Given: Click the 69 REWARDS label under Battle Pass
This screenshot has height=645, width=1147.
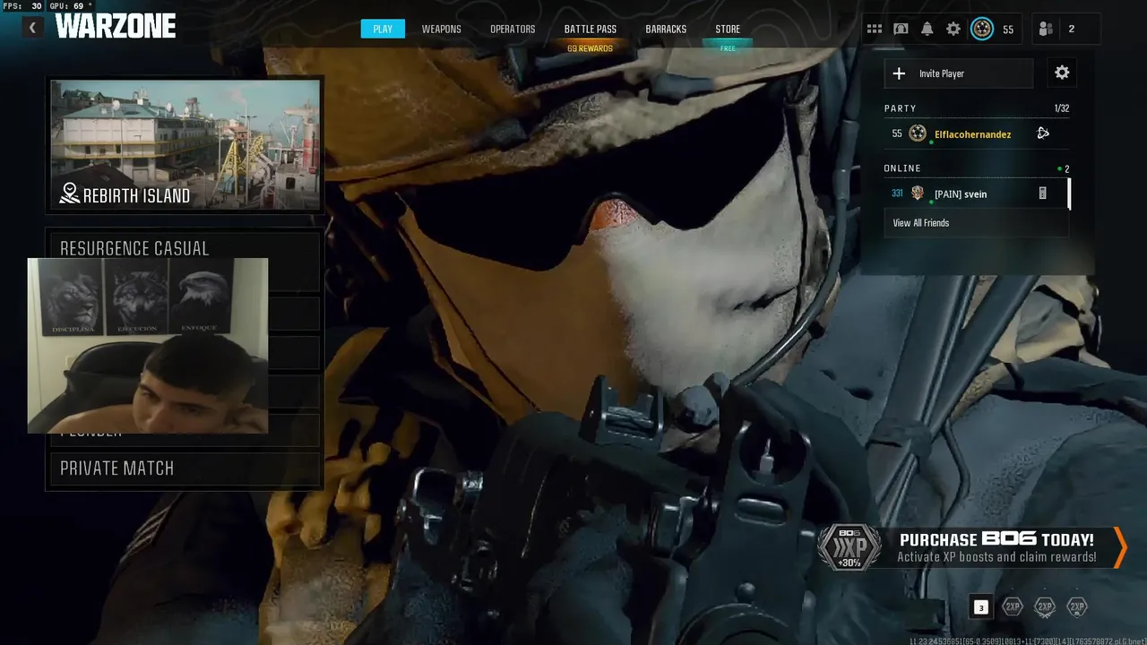Looking at the screenshot, I should (590, 48).
